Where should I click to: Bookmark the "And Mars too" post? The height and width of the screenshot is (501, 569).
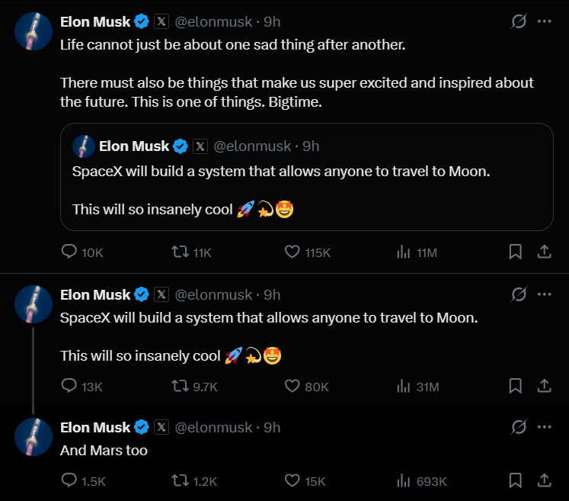(516, 481)
